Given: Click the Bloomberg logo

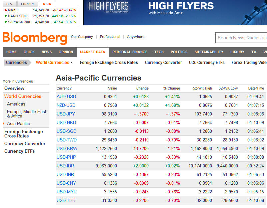Looking at the screenshot, I should (x=35, y=38).
